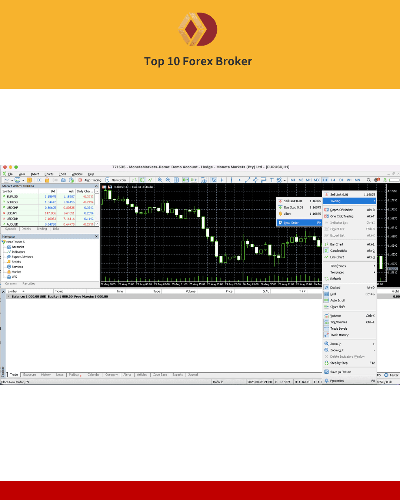This screenshot has width=400, height=500.
Task: Click the text label tool in toolbar
Action: pos(271,180)
